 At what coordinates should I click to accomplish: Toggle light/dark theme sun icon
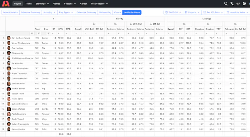(x=238, y=4)
